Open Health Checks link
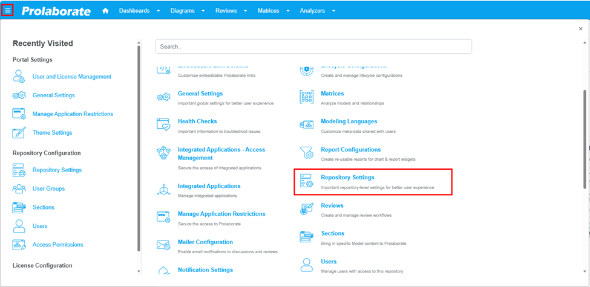Image resolution: width=590 pixels, height=287 pixels. (197, 121)
